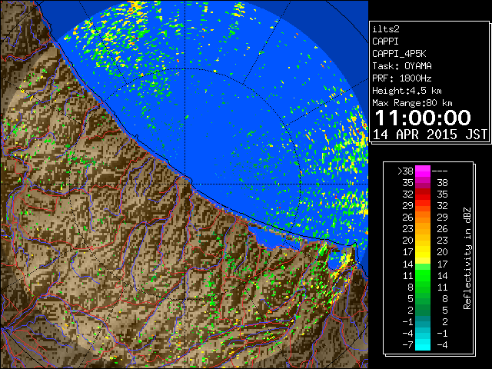Click the '-7' legend value label
This screenshot has width=492, height=369.
pyautogui.click(x=407, y=345)
